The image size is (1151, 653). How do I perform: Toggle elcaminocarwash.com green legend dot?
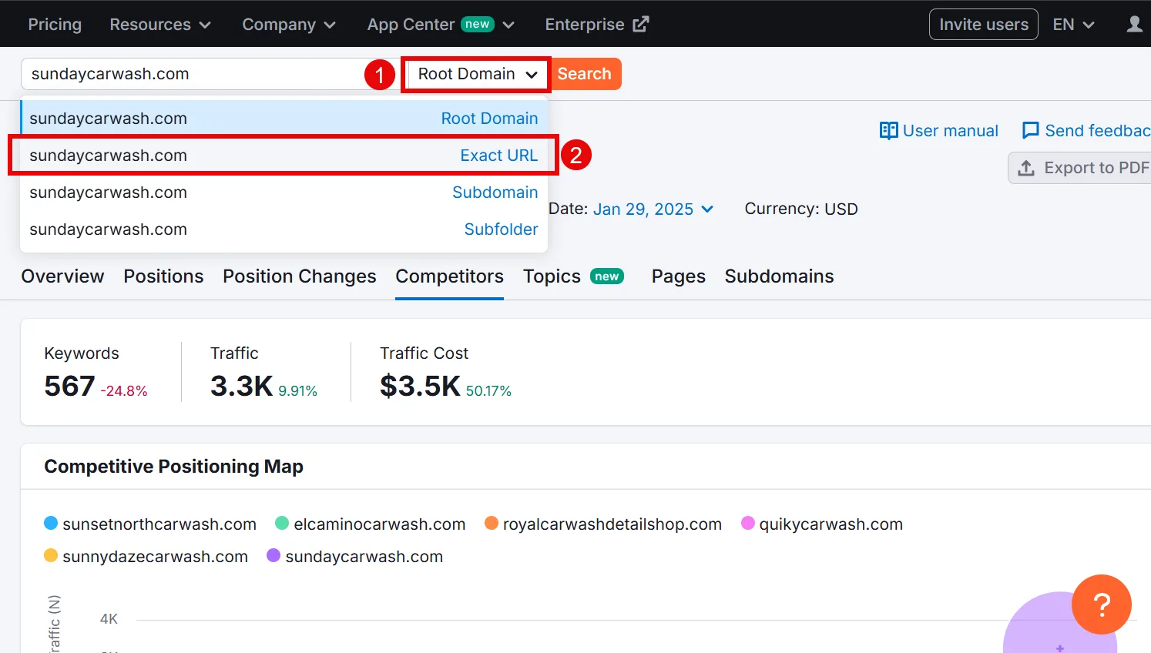[282, 524]
